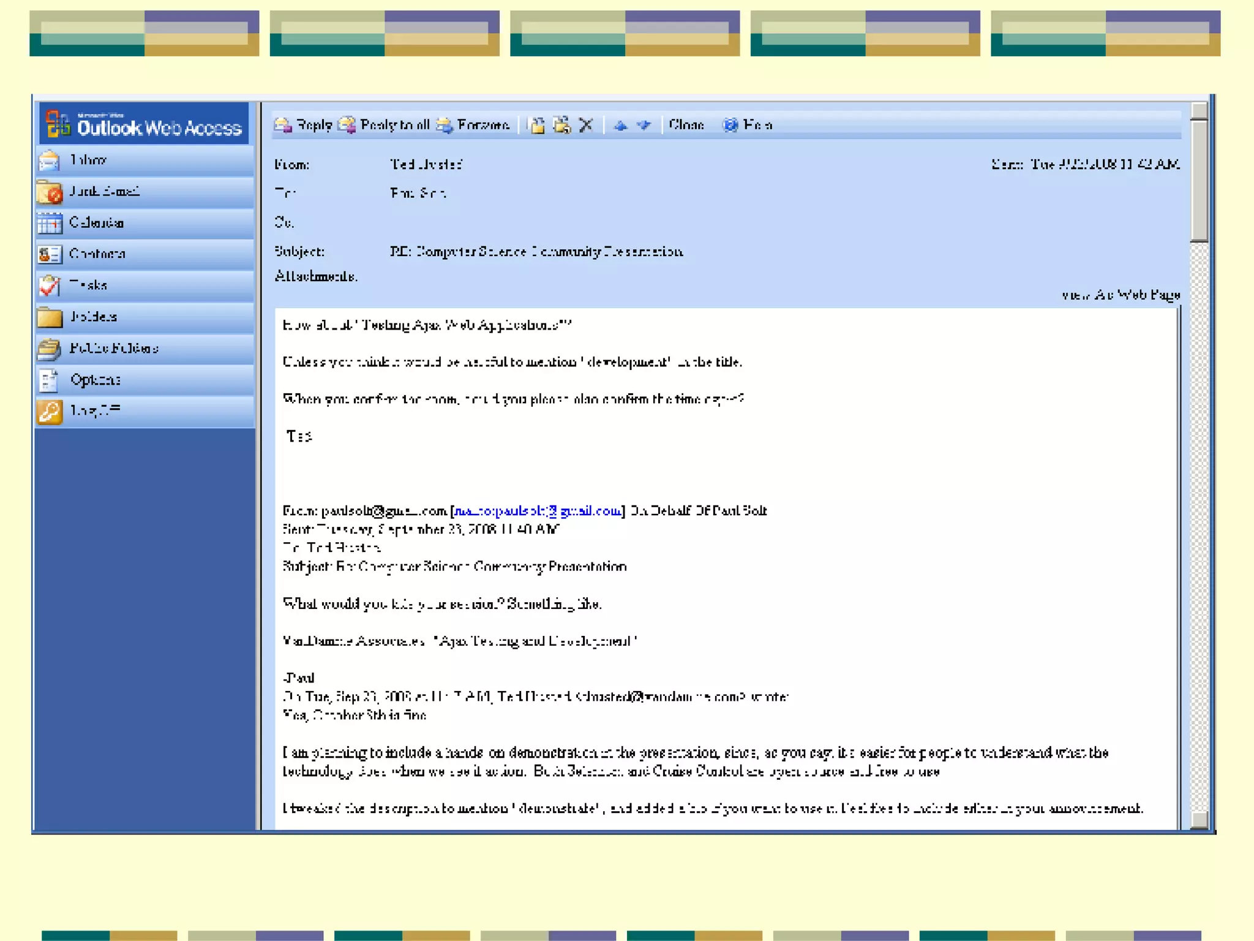Image resolution: width=1254 pixels, height=941 pixels.
Task: Open Help from the toolbar
Action: [747, 125]
